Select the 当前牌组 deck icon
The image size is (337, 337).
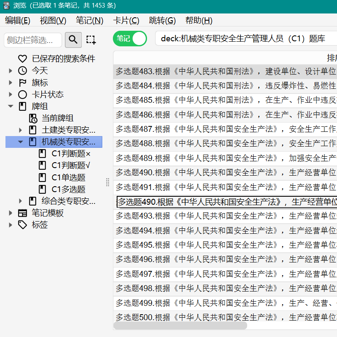[x=33, y=118]
